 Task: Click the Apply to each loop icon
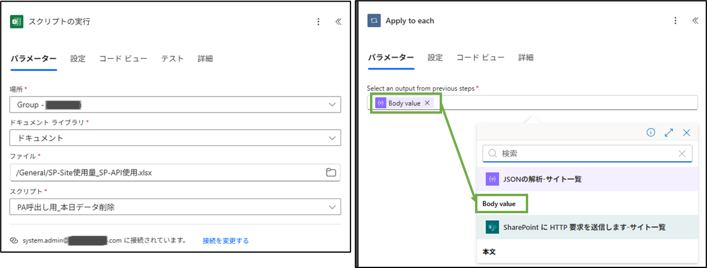pos(374,21)
